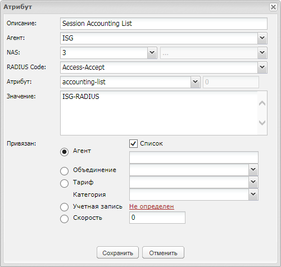Select the Агент radio button
Image resolution: width=281 pixels, height=267 pixels.
[64, 152]
